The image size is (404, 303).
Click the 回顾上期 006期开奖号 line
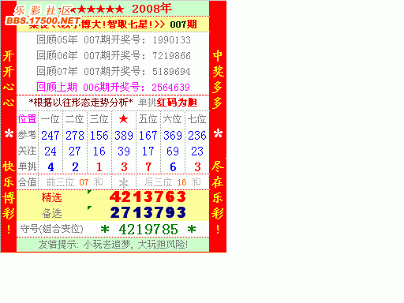point(113,87)
